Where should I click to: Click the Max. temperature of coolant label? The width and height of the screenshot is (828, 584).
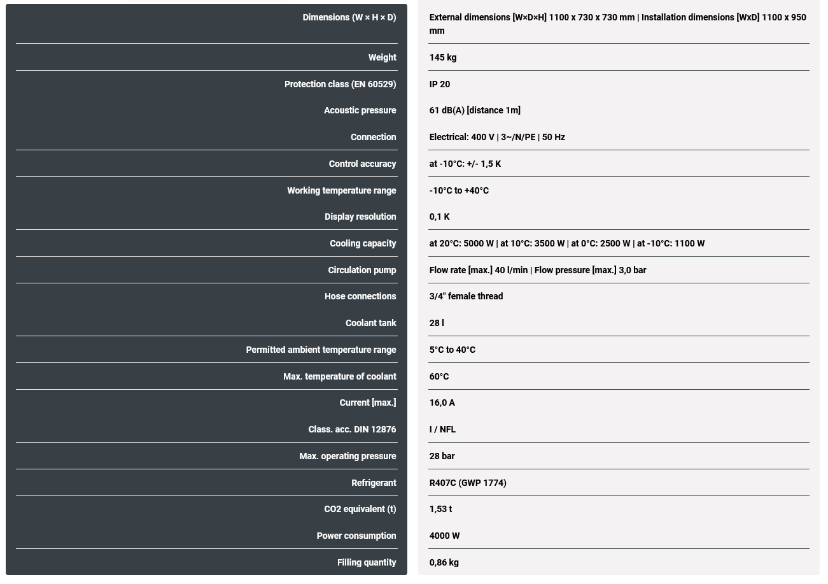coord(339,376)
